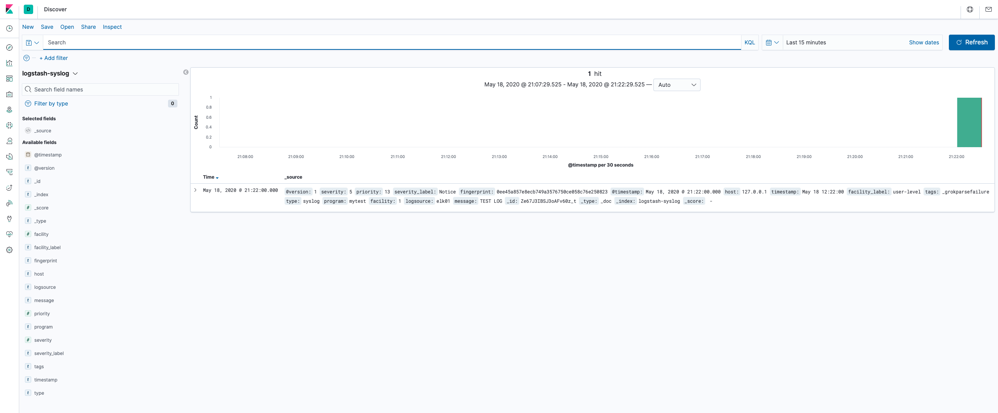
Task: Open Discover compass icon in sidebar
Action: click(9, 47)
